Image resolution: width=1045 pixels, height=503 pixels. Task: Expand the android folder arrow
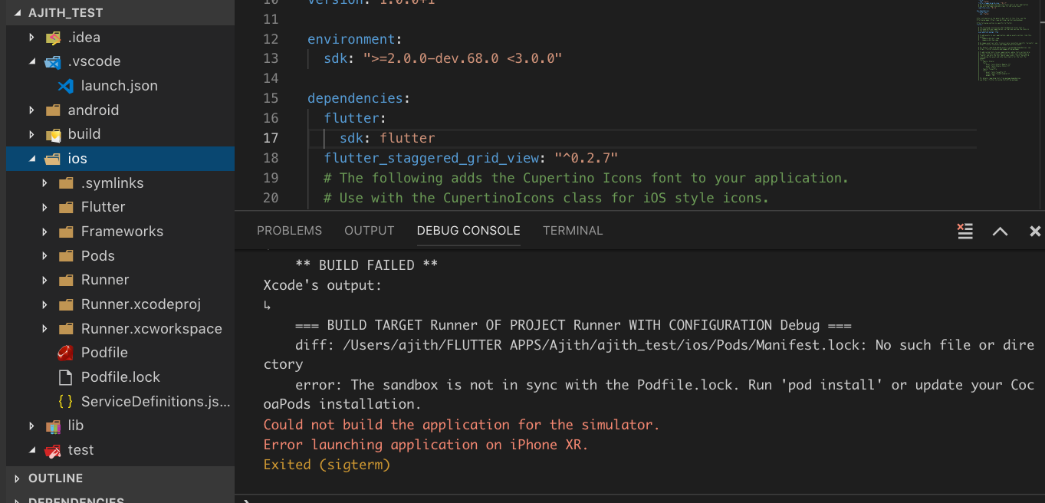point(32,110)
